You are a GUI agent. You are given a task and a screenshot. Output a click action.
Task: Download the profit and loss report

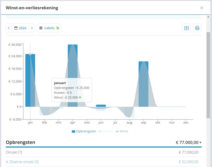(x=186, y=28)
